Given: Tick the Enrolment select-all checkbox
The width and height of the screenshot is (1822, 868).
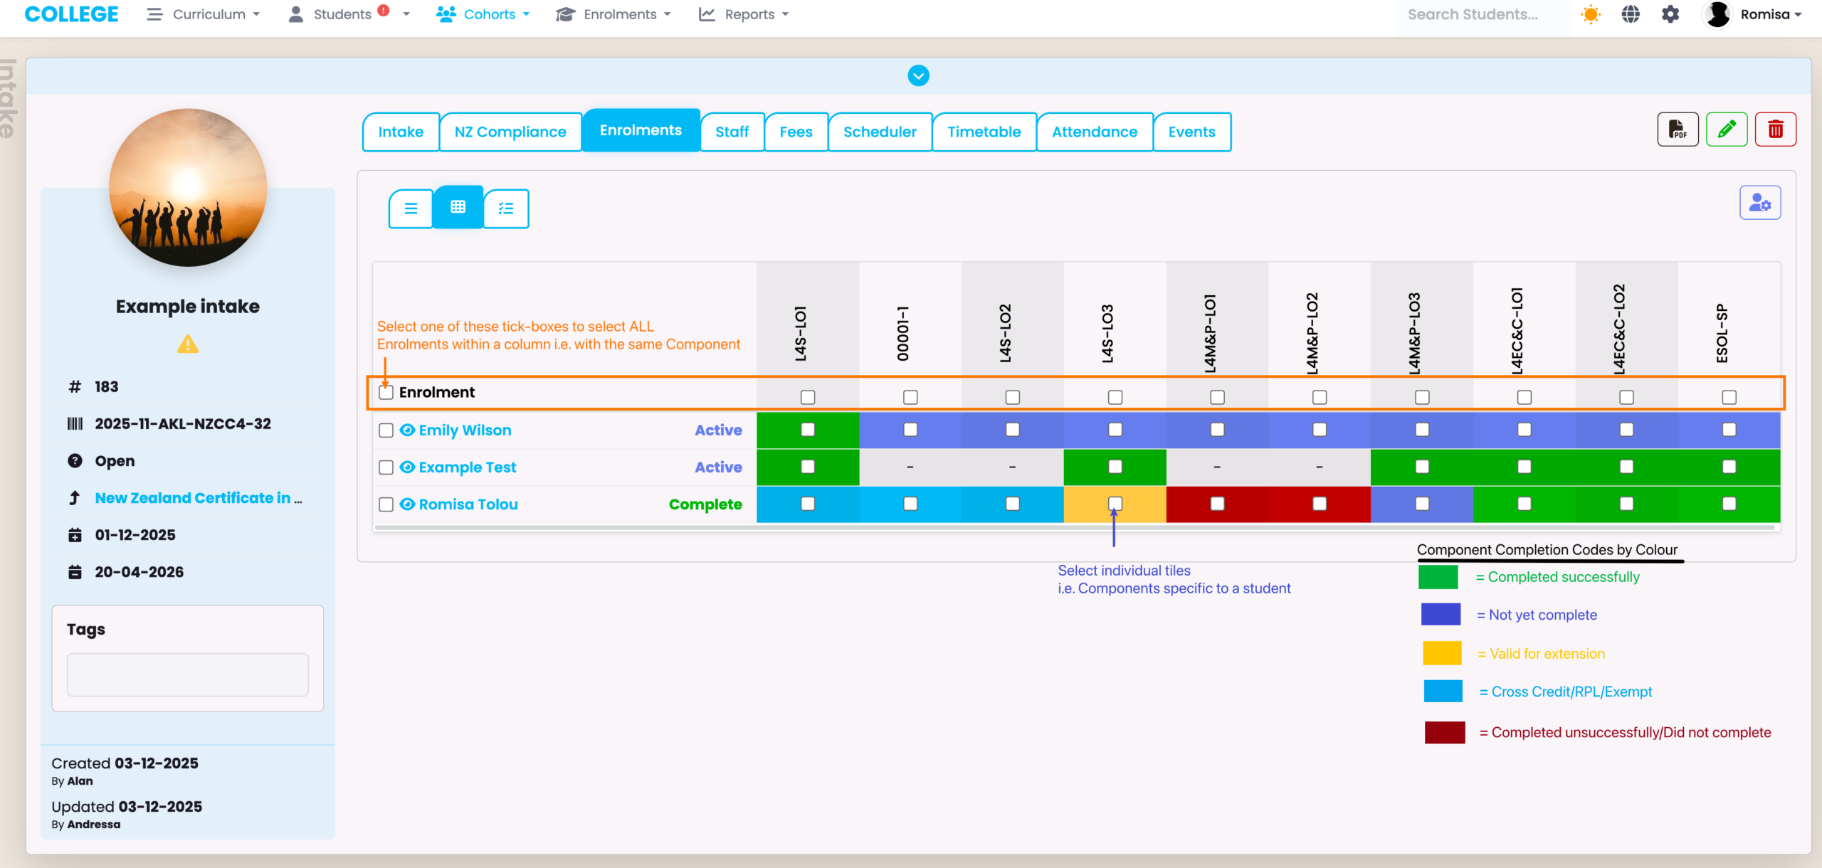Looking at the screenshot, I should tap(386, 392).
